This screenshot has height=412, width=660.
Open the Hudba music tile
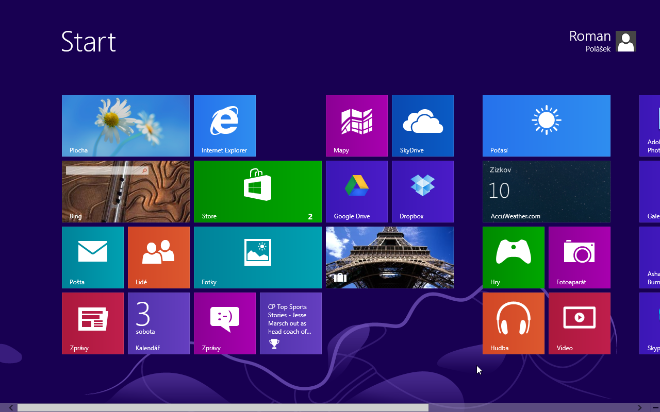[x=514, y=323]
